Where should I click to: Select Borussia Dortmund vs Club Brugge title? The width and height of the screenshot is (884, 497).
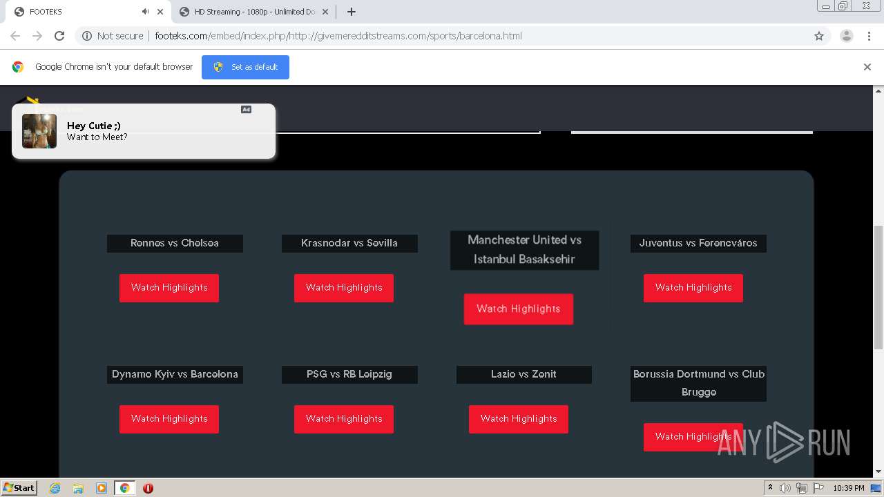(x=698, y=383)
